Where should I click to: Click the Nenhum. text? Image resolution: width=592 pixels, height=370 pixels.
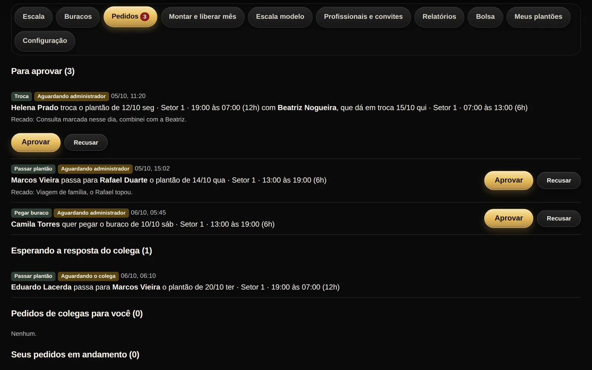(x=24, y=334)
